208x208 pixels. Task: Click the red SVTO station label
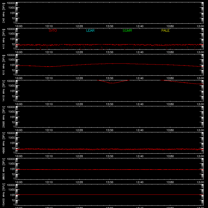53,30
